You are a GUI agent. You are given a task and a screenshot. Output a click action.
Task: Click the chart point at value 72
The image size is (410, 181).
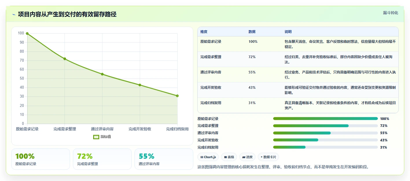(65, 59)
